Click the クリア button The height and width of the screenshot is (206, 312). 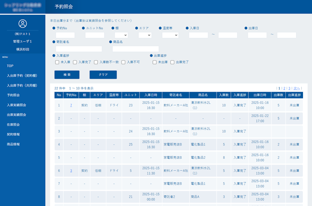tap(103, 75)
